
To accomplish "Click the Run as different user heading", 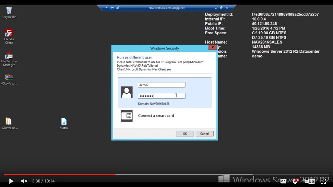I will click(135, 57).
